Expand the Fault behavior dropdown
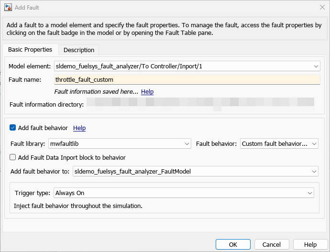Image resolution: width=330 pixels, height=252 pixels. 279,143
